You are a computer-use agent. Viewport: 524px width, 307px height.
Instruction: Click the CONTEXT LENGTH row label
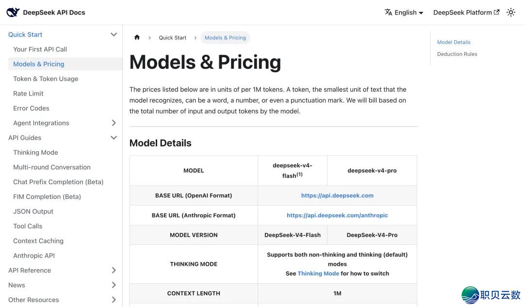[194, 293]
